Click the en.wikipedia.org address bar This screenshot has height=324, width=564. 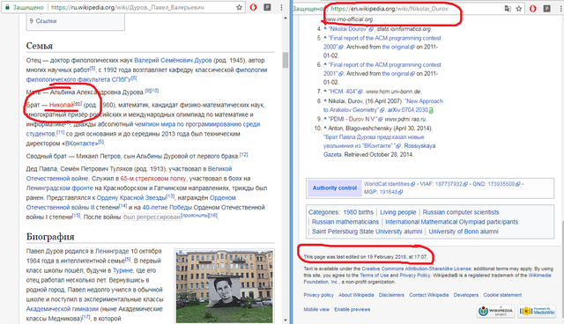pyautogui.click(x=390, y=9)
